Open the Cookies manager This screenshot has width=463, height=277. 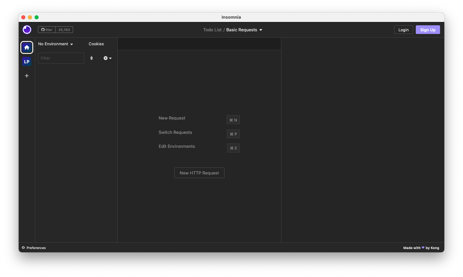[96, 44]
